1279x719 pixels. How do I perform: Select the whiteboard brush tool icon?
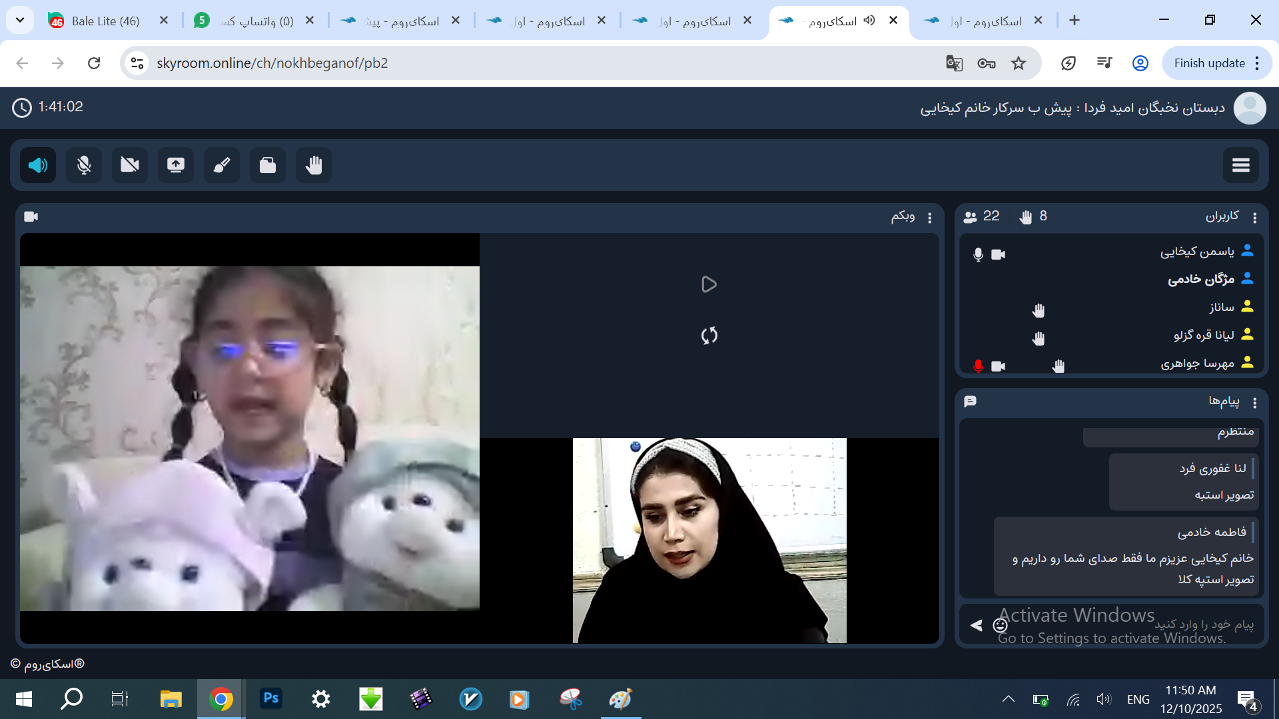(x=222, y=165)
